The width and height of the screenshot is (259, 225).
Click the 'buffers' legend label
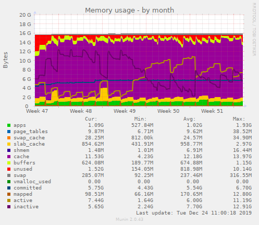click(x=24, y=163)
